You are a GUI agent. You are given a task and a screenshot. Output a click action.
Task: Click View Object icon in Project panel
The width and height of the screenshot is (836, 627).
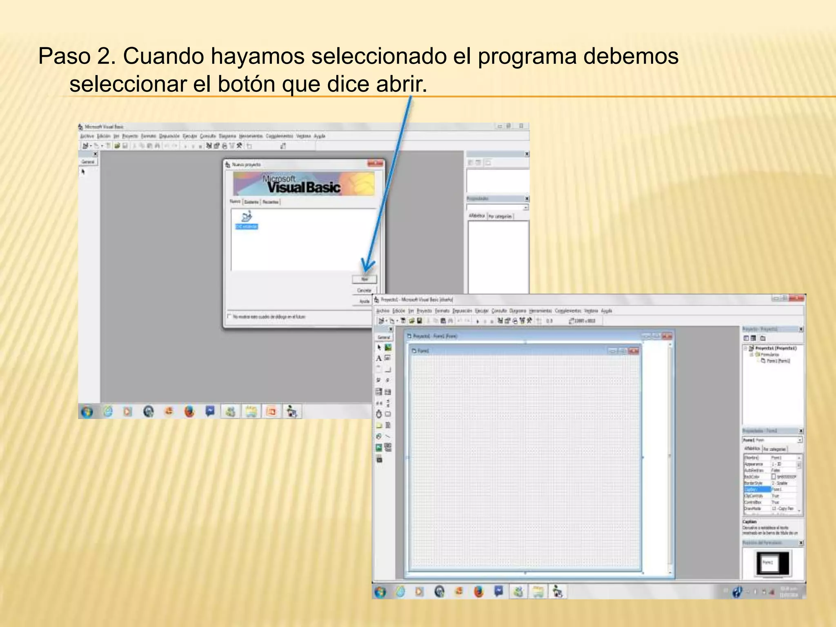754,338
